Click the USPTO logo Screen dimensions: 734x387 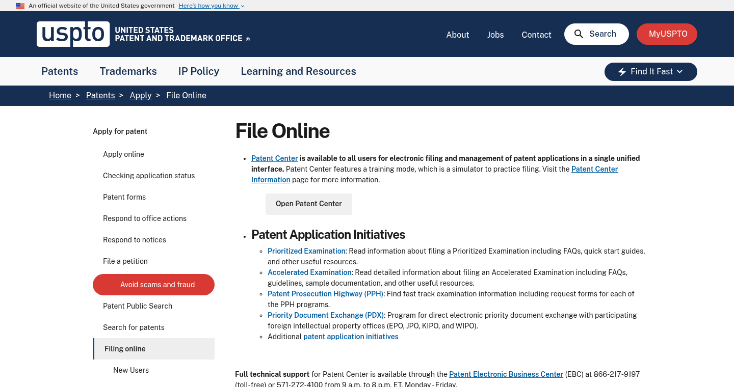pyautogui.click(x=73, y=34)
